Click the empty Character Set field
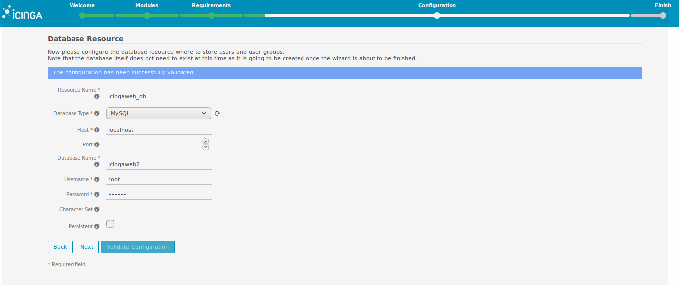The width and height of the screenshot is (679, 285). 158,209
